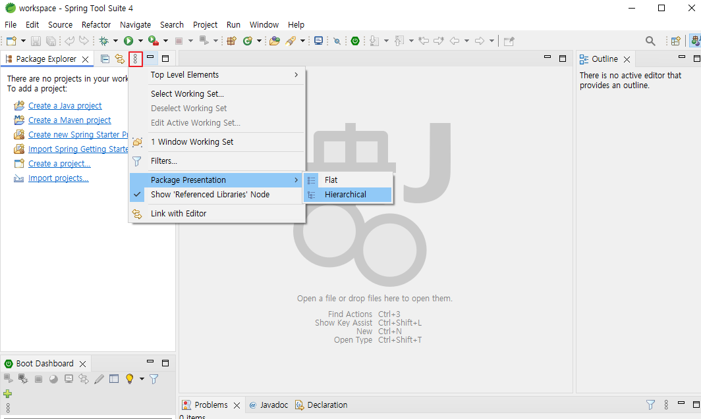Select Hierarchical package presentation

[349, 195]
